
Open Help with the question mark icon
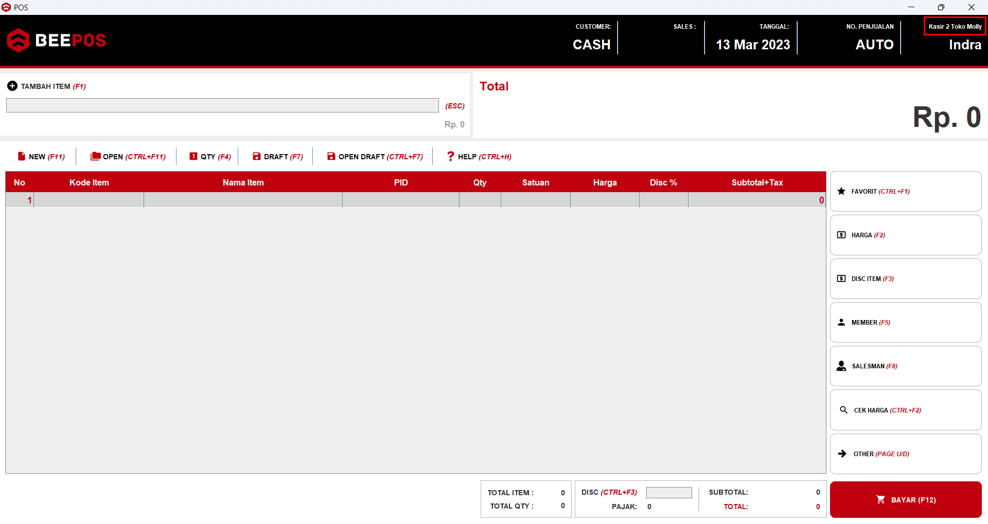(451, 156)
